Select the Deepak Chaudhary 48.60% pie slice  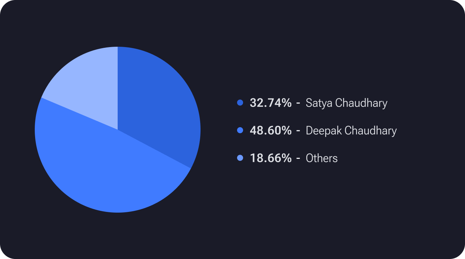click(112, 172)
